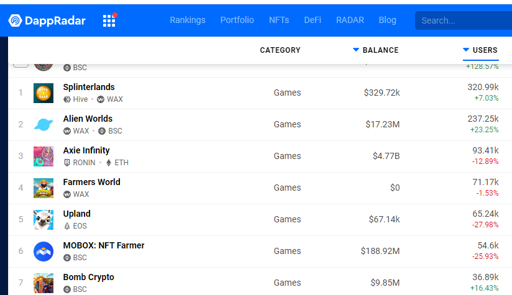Viewport: 512px width, 295px height.
Task: Open the Alien Worlds dapp link
Action: [x=88, y=119]
